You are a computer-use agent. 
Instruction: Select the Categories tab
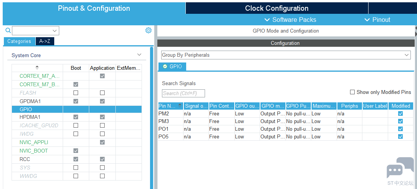(x=19, y=41)
